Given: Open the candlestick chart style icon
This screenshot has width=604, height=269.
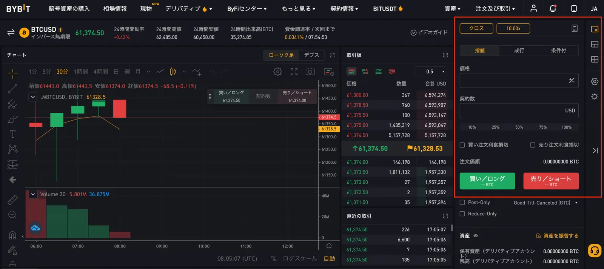Looking at the screenshot, I should pos(173,71).
